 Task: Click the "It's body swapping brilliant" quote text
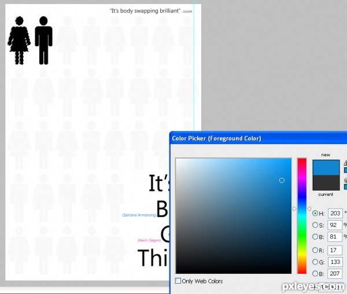145,11
